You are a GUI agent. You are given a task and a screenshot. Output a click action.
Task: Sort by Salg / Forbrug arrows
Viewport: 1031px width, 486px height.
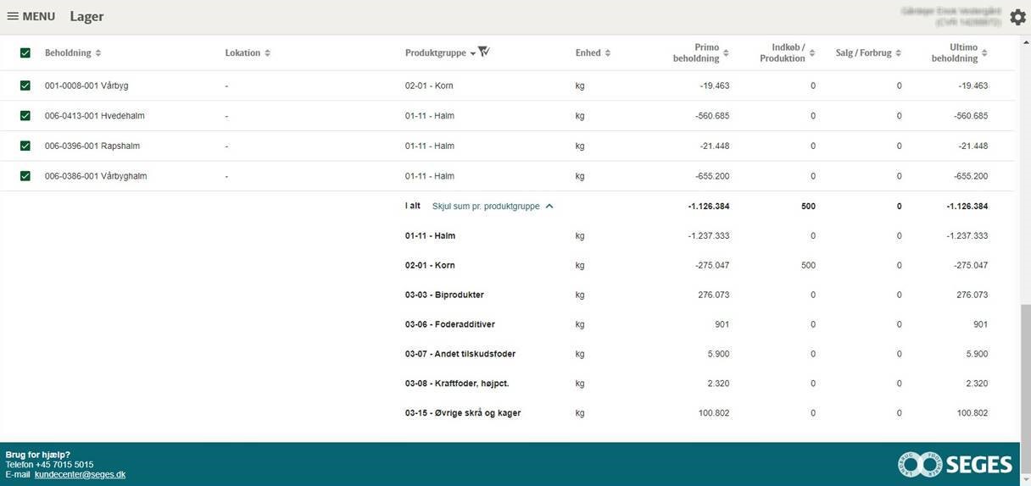899,52
